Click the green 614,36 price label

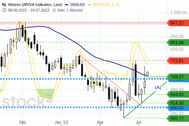click(x=178, y=103)
